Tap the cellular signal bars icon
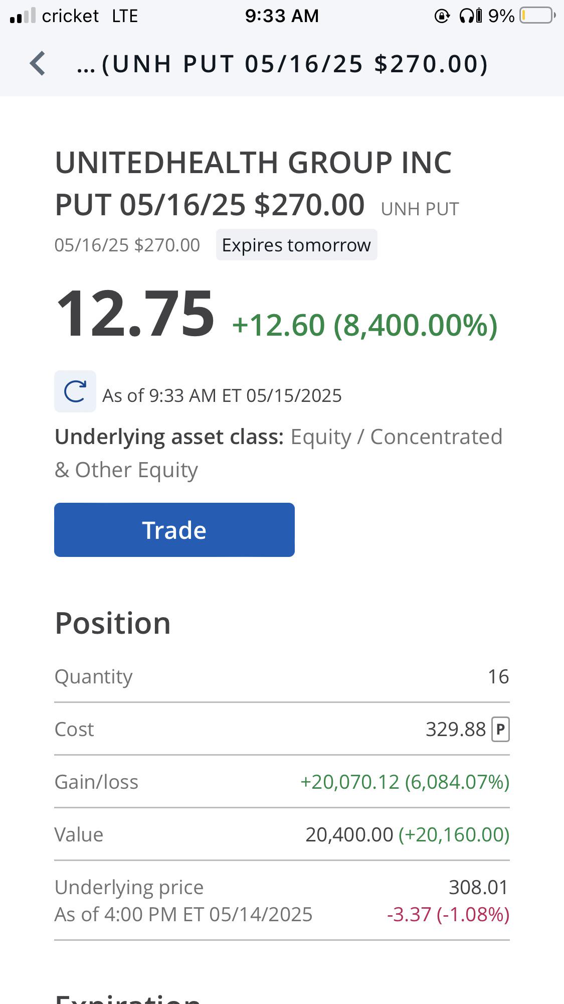 pos(23,16)
